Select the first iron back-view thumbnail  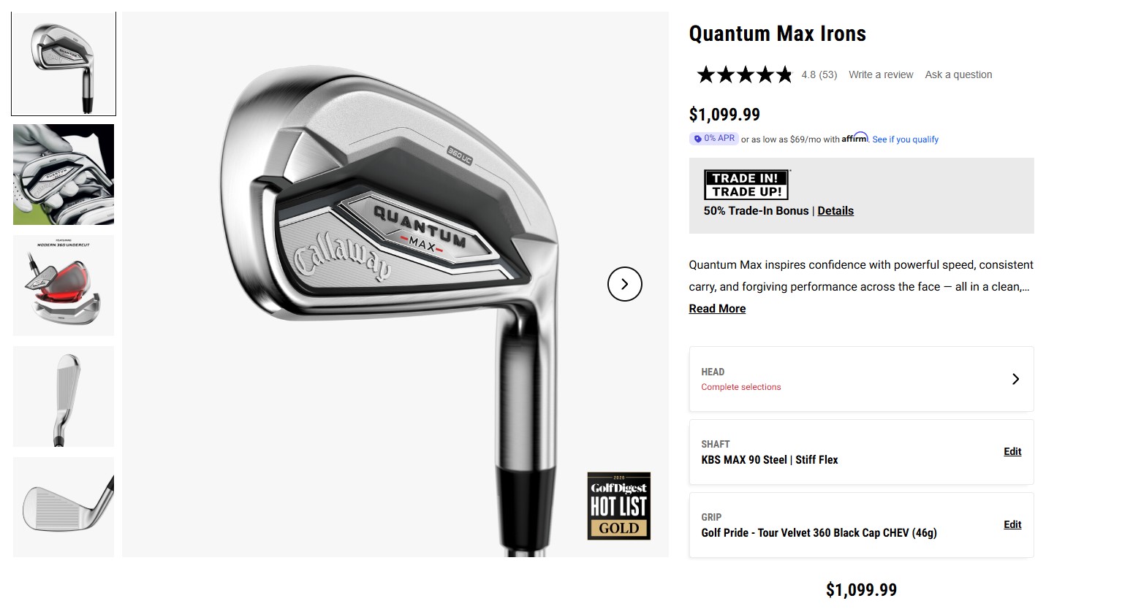[x=64, y=64]
